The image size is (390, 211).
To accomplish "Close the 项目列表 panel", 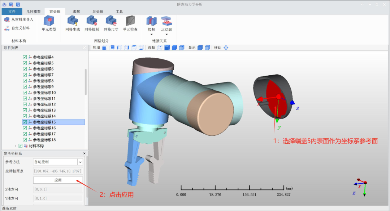I will pyautogui.click(x=84, y=48).
